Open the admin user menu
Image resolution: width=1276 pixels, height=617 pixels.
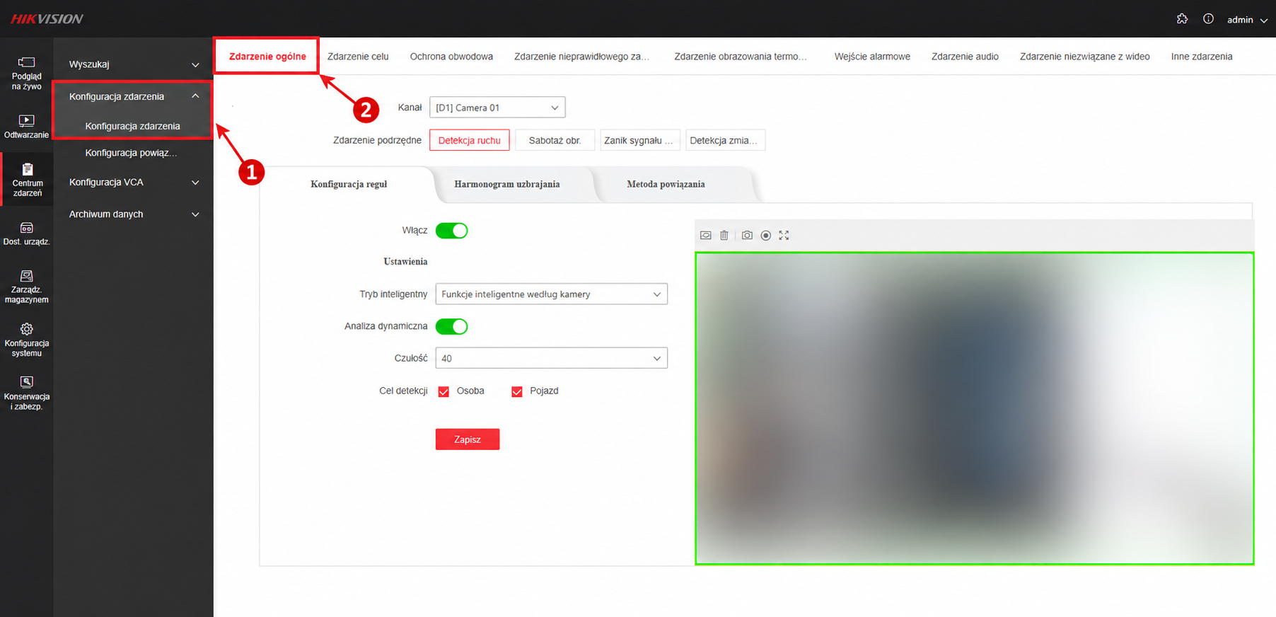click(x=1247, y=20)
